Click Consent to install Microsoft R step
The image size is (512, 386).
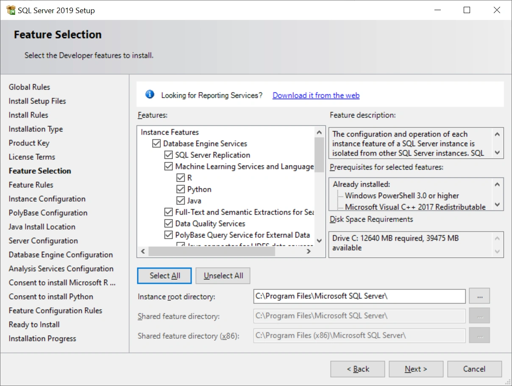(62, 283)
